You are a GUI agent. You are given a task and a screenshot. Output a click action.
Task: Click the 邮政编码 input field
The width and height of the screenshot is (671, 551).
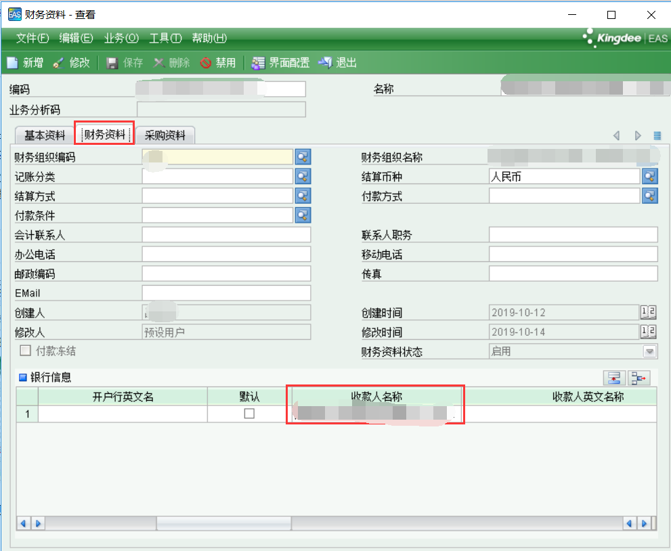tap(226, 273)
